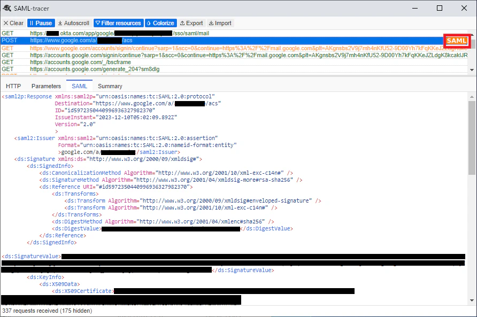Click the ds:SignatureMethod rsa-sha256 line
The image size is (477, 317).
(171, 180)
